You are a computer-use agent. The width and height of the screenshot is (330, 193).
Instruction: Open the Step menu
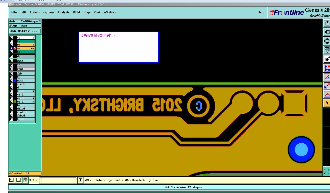coord(87,12)
